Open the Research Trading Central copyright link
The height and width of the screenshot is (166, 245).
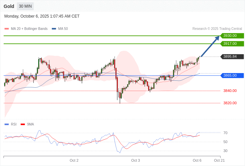tap(217, 29)
